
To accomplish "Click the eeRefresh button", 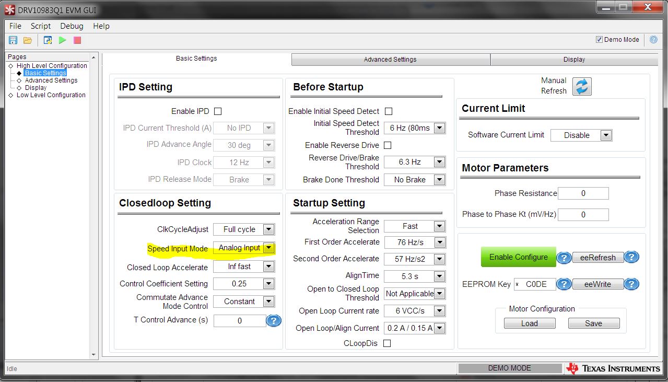I will click(x=598, y=258).
